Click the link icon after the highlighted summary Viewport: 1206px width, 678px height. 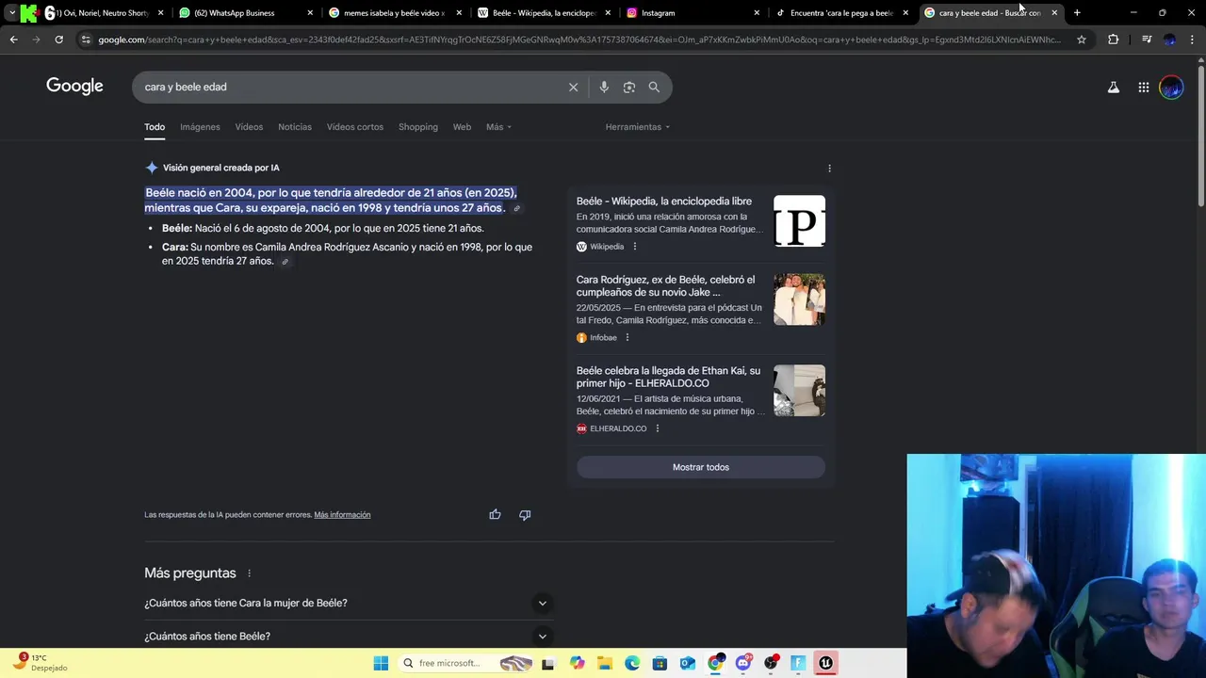pyautogui.click(x=516, y=209)
